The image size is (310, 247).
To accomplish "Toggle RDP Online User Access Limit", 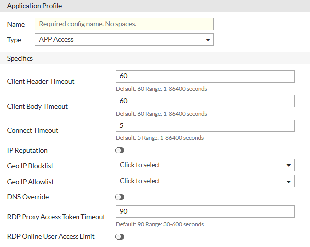I will 120,237.
